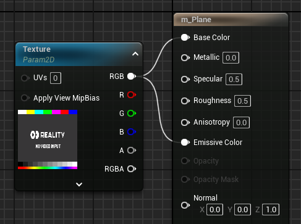
Task: Click the blue B output pin
Action: click(132, 132)
